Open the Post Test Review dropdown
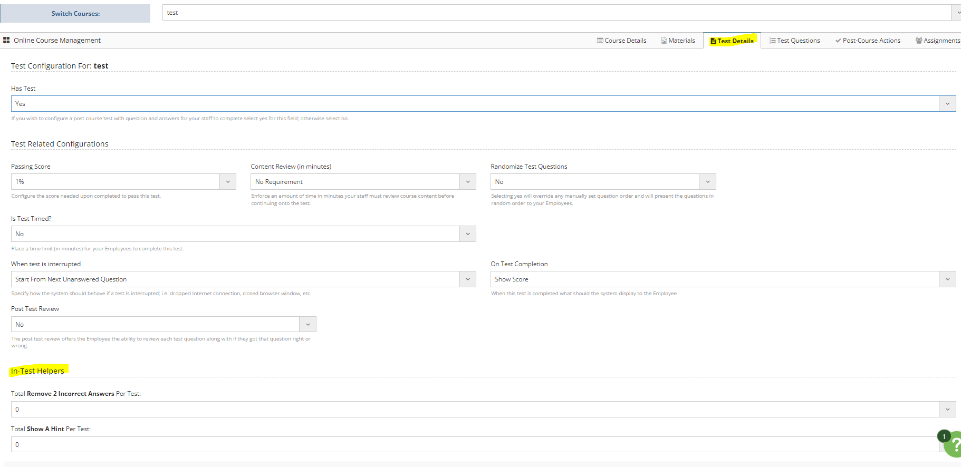The image size is (961, 467). (307, 325)
